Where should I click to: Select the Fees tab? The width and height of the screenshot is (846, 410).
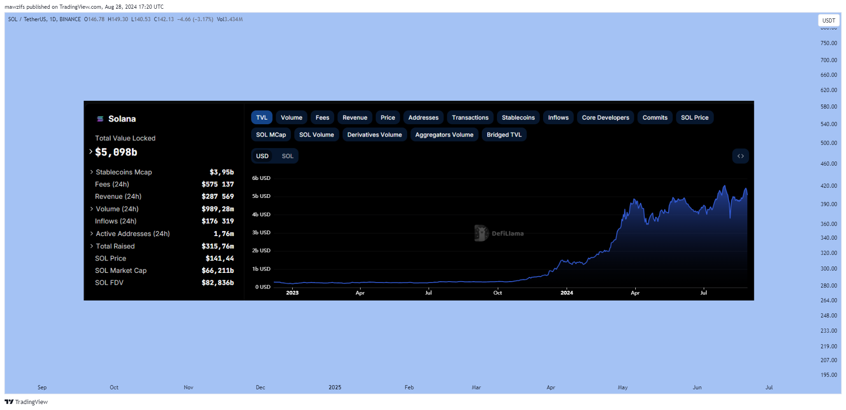(322, 117)
